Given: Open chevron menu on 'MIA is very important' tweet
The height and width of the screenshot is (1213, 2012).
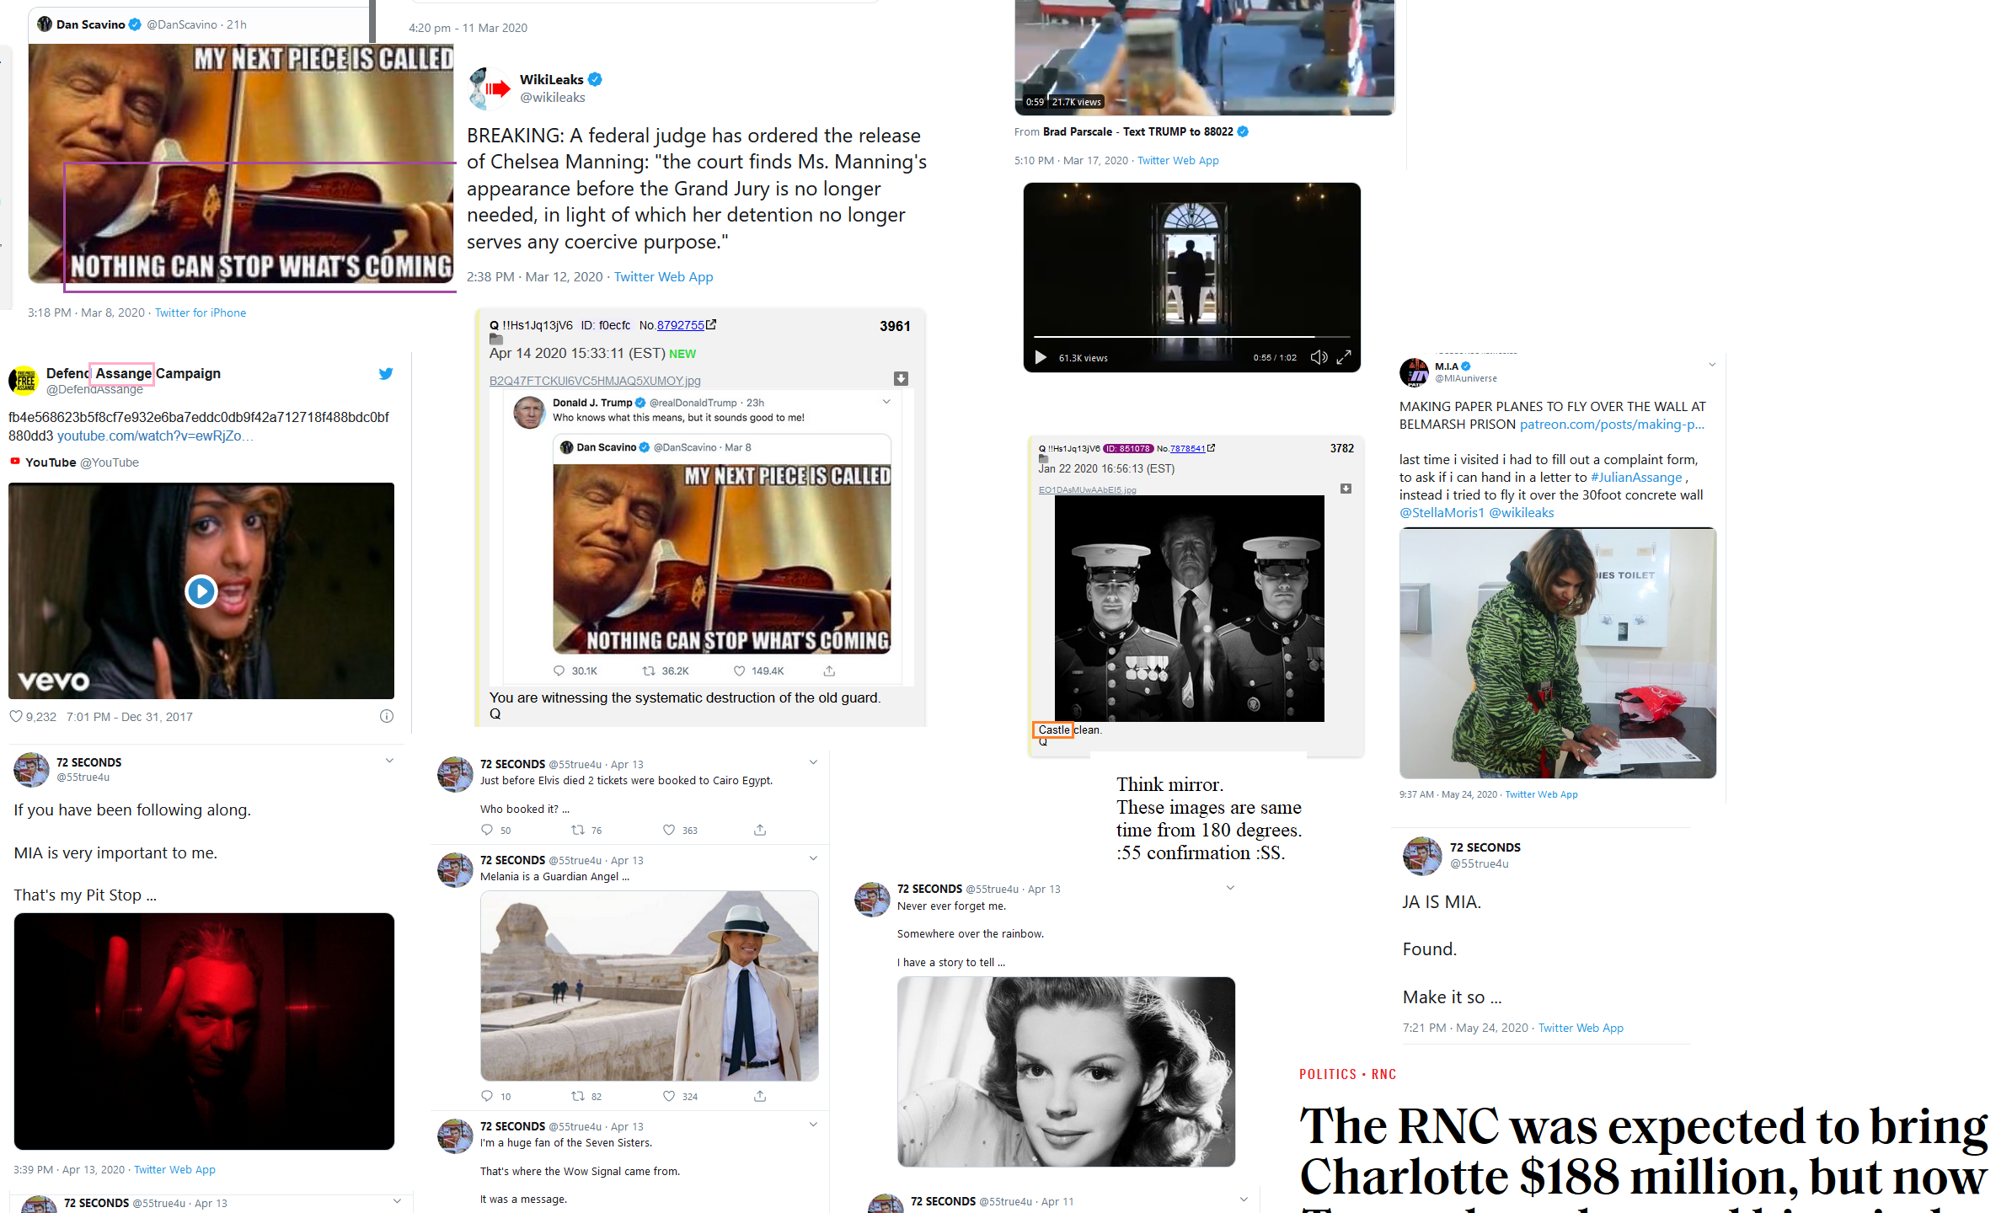Looking at the screenshot, I should click(x=389, y=761).
